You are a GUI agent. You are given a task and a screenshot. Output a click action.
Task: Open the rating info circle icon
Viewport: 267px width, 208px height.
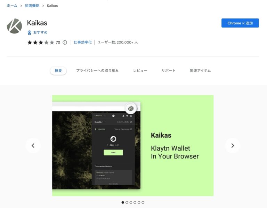65,43
